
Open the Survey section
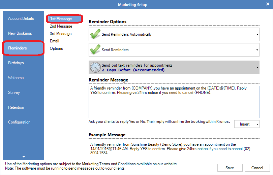pos(14,93)
